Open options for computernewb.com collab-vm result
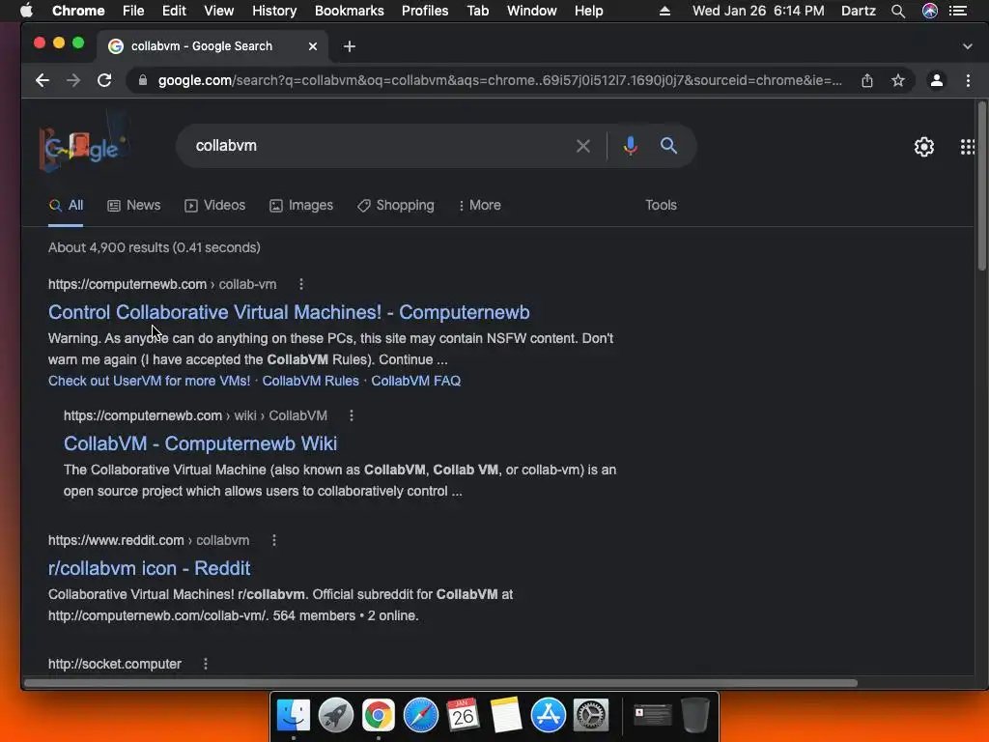The image size is (989, 742). point(301,284)
